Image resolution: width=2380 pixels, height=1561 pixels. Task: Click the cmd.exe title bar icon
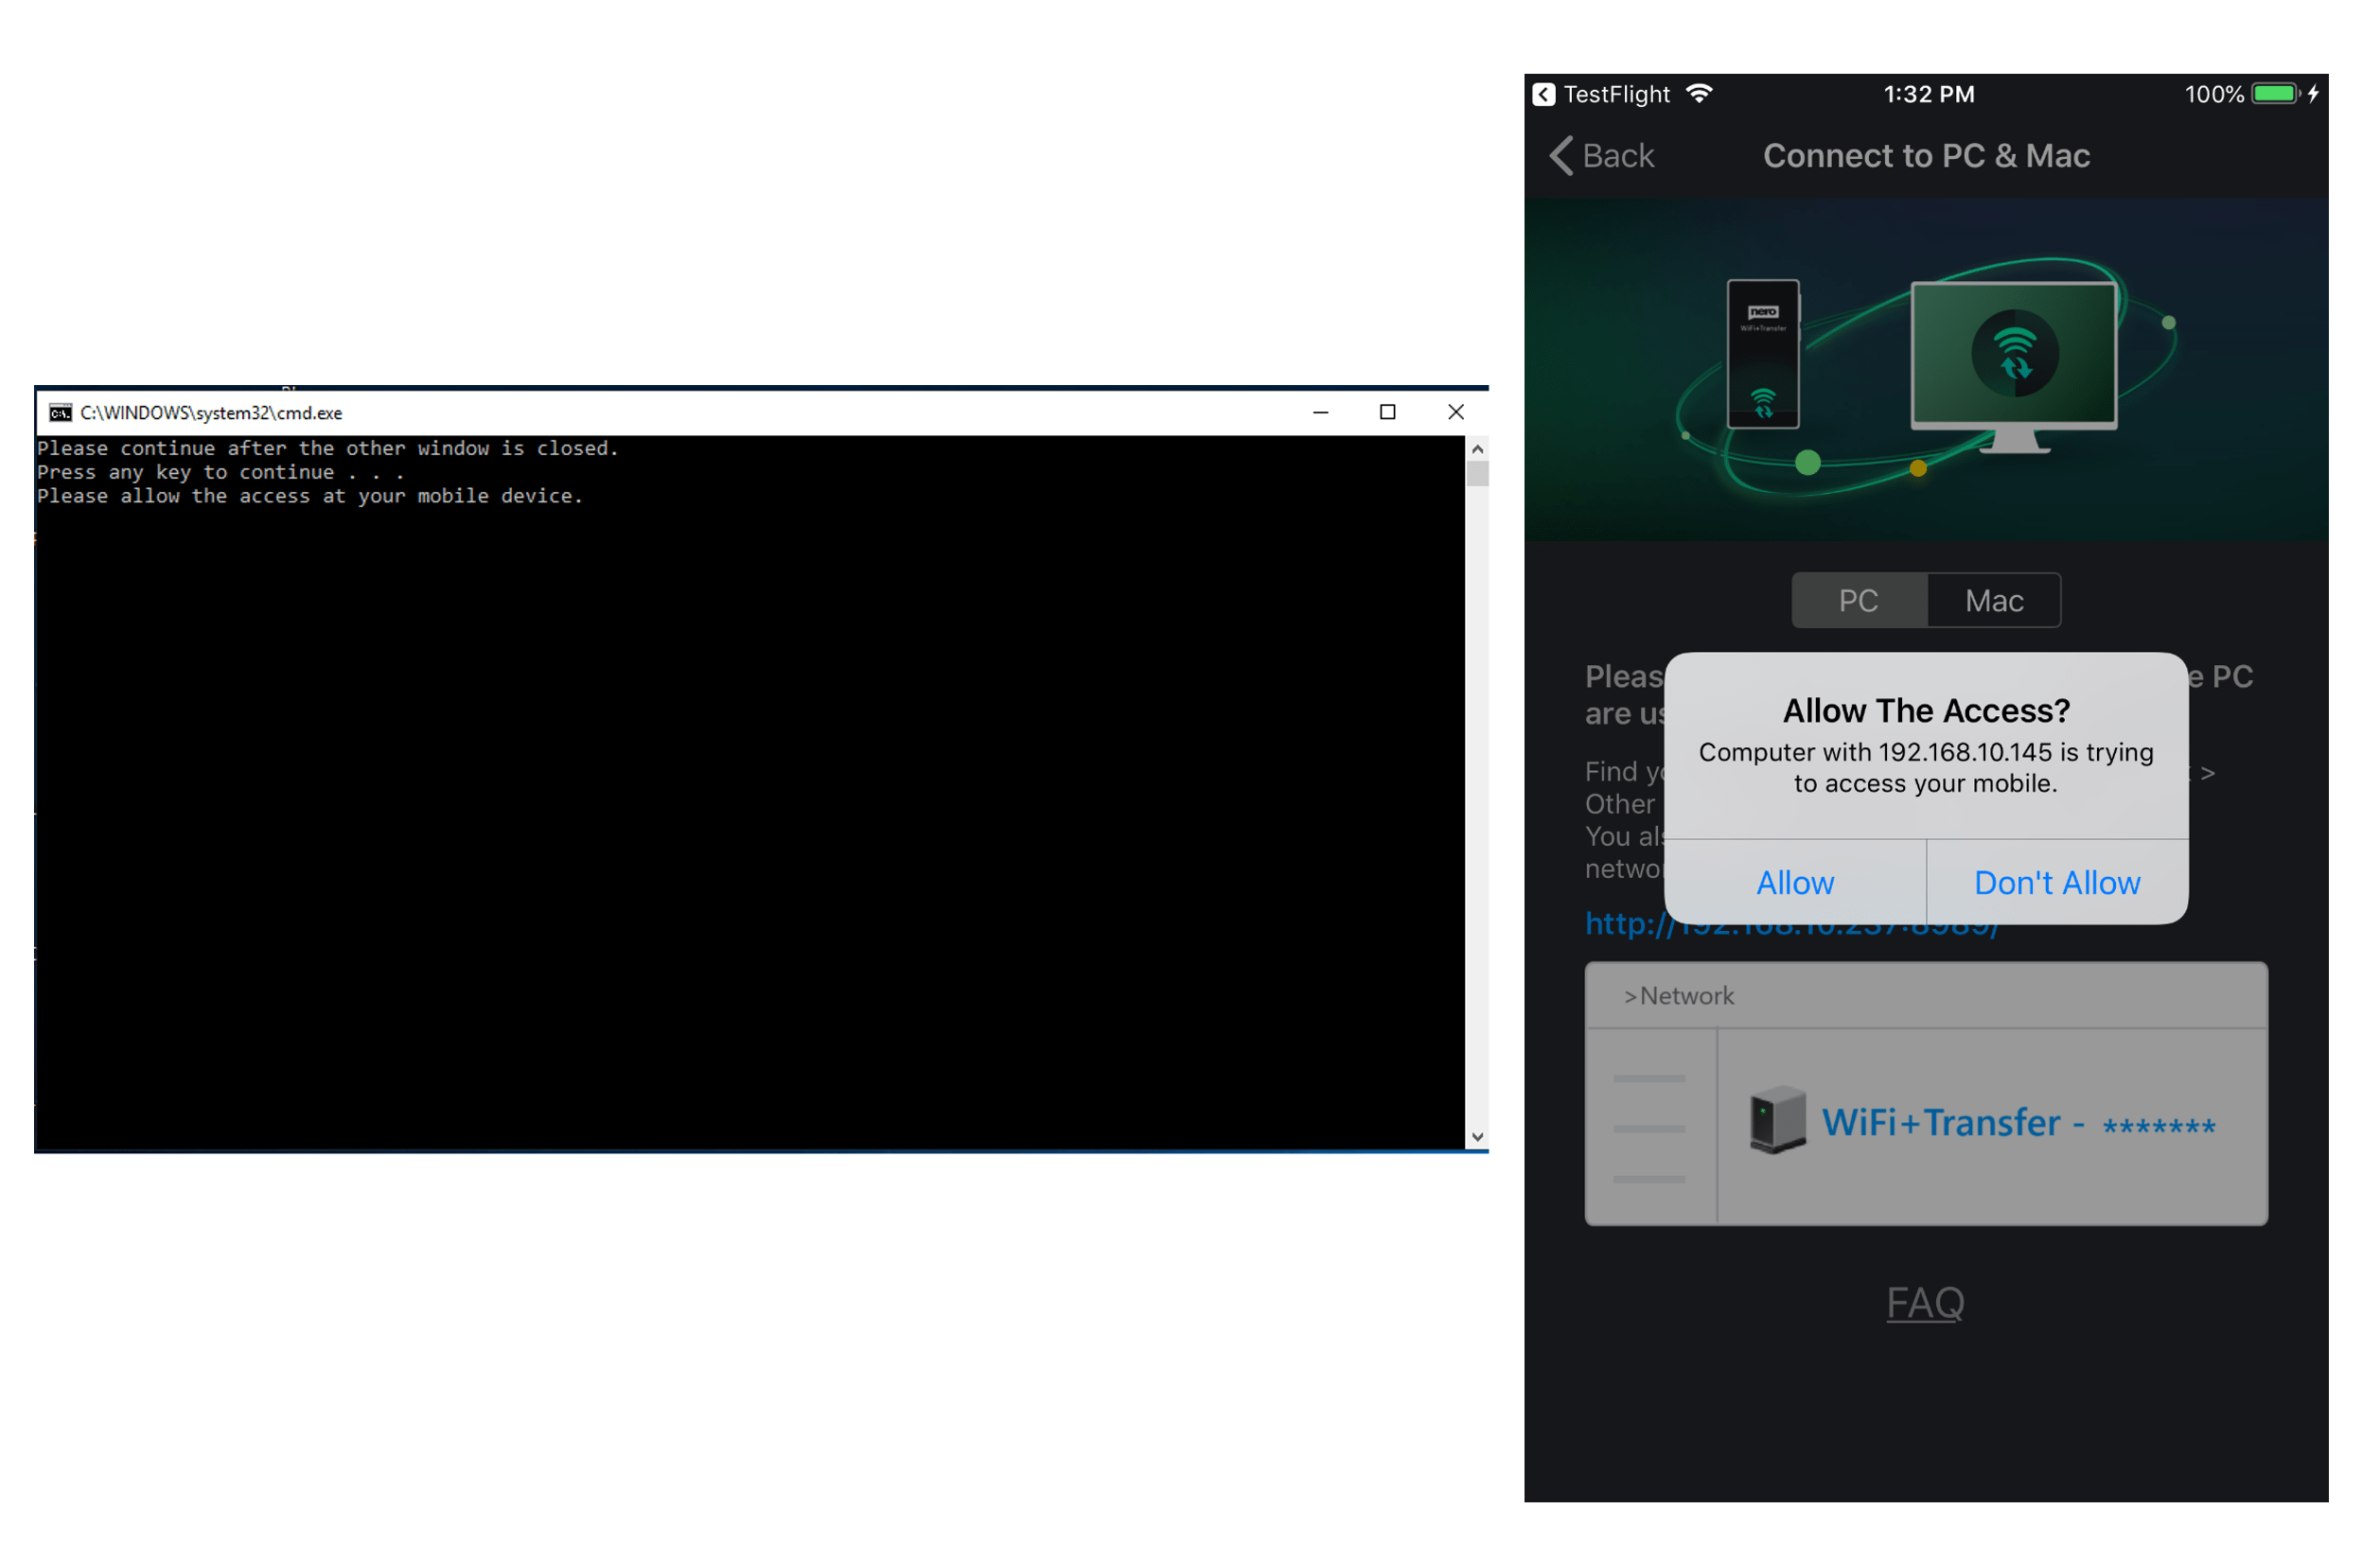[x=60, y=413]
